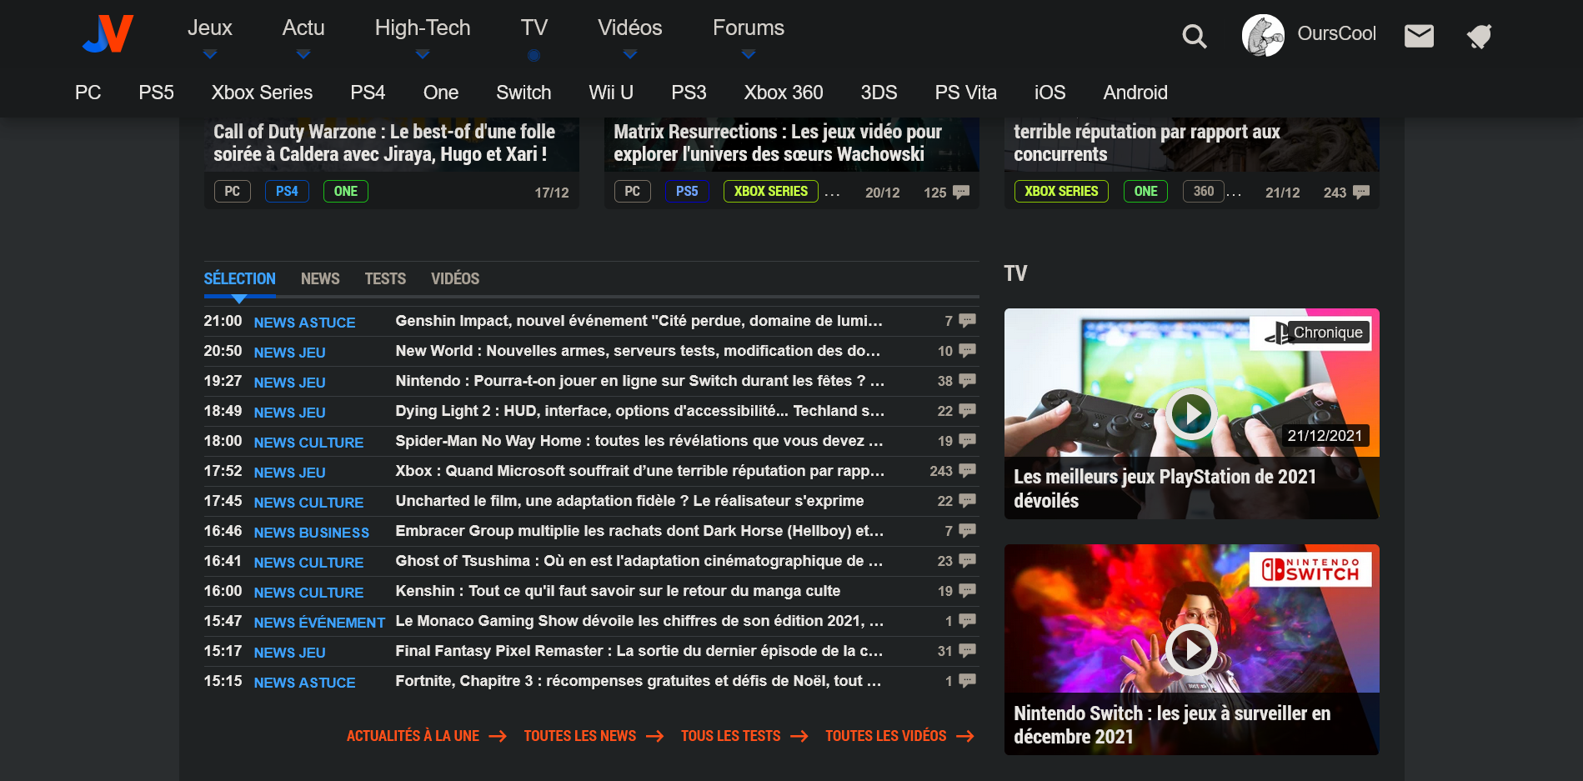Select Android in the platform bar
The height and width of the screenshot is (781, 1583).
1135,93
